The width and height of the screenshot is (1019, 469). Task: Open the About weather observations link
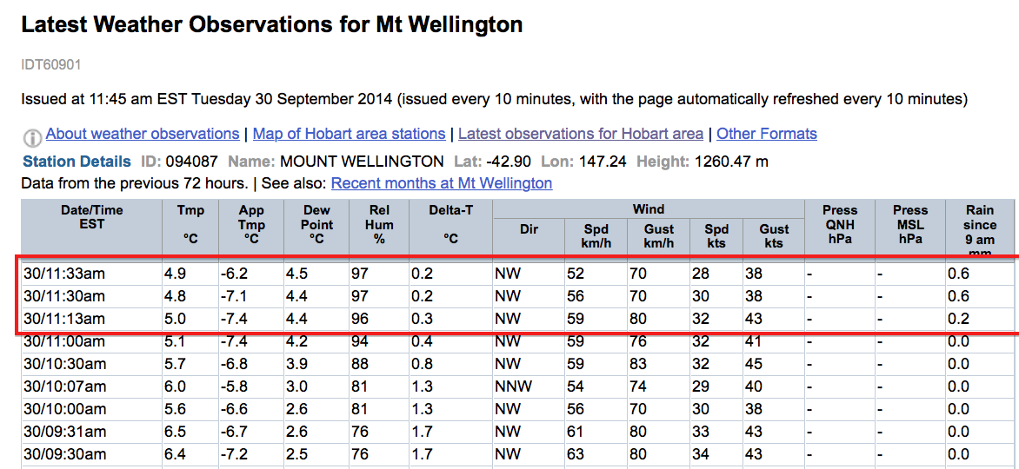coord(143,134)
